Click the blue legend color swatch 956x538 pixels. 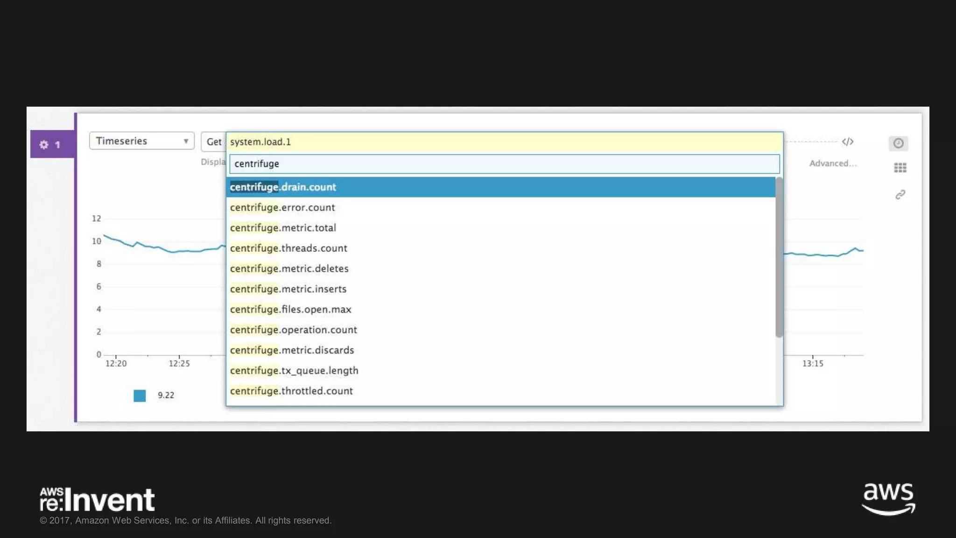(x=140, y=396)
